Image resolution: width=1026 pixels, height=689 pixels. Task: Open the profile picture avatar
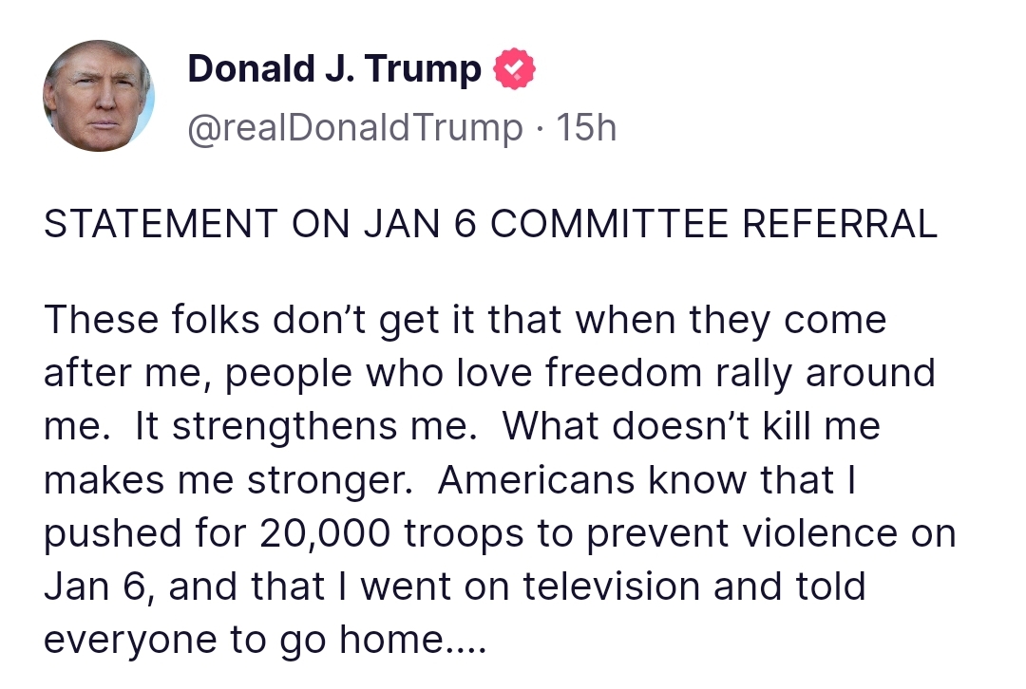99,96
